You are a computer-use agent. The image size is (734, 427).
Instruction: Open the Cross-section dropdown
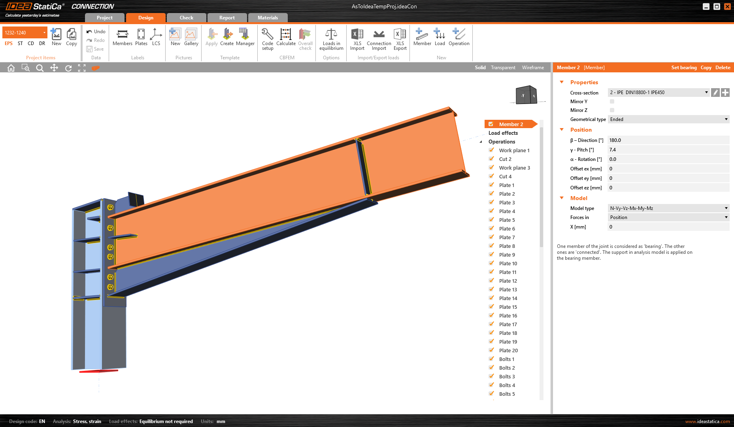tap(659, 93)
